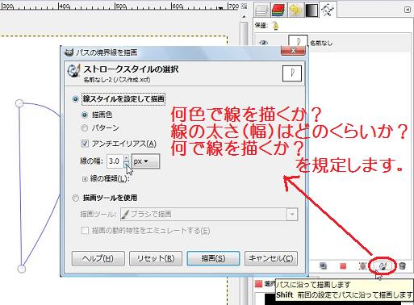Expand the 線の種類 section
The image size is (414, 305).
[85, 178]
